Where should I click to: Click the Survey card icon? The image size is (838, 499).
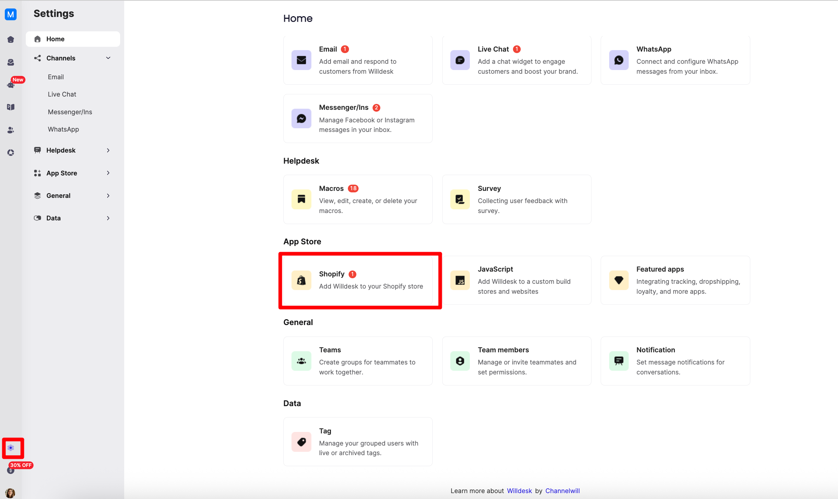460,199
